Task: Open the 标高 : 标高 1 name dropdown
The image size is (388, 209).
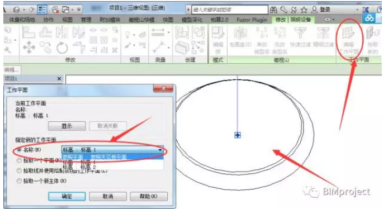Action: click(112, 150)
